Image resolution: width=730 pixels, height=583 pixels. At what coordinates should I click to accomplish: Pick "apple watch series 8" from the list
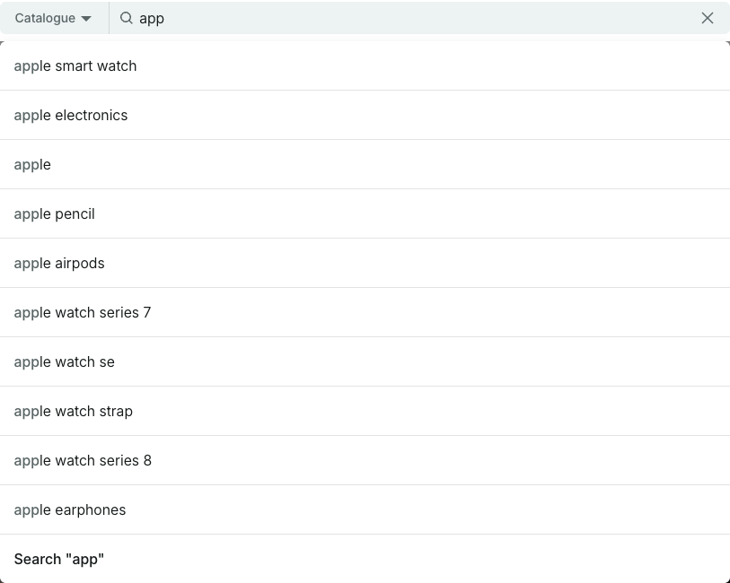[83, 460]
